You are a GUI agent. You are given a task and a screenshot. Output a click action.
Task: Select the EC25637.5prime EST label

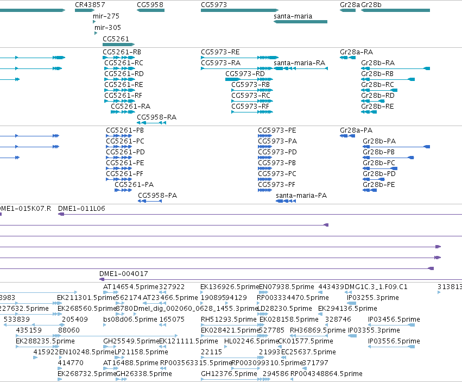coord(308,352)
